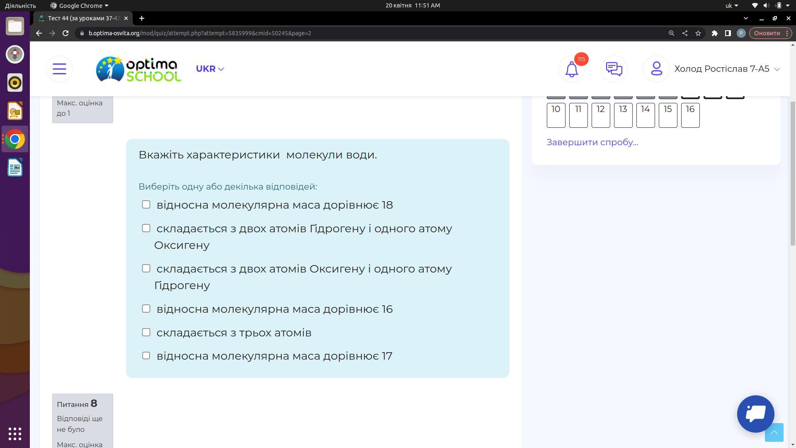Open the notifications bell icon

[571, 69]
